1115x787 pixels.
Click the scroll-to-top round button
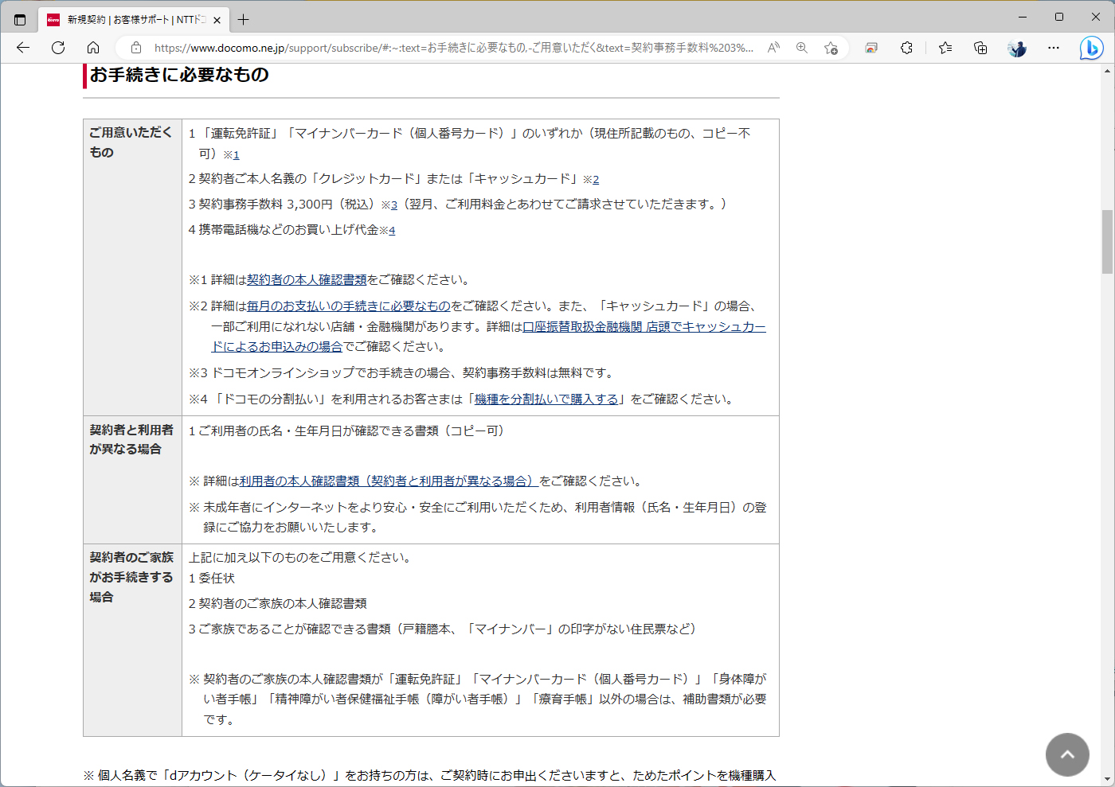(1067, 754)
